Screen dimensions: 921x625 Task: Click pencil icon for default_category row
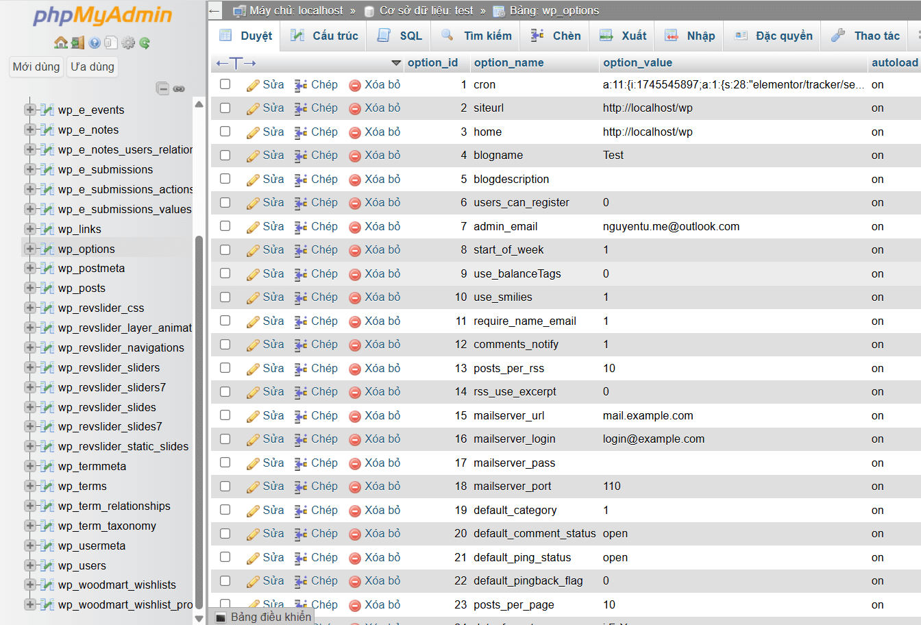point(253,511)
